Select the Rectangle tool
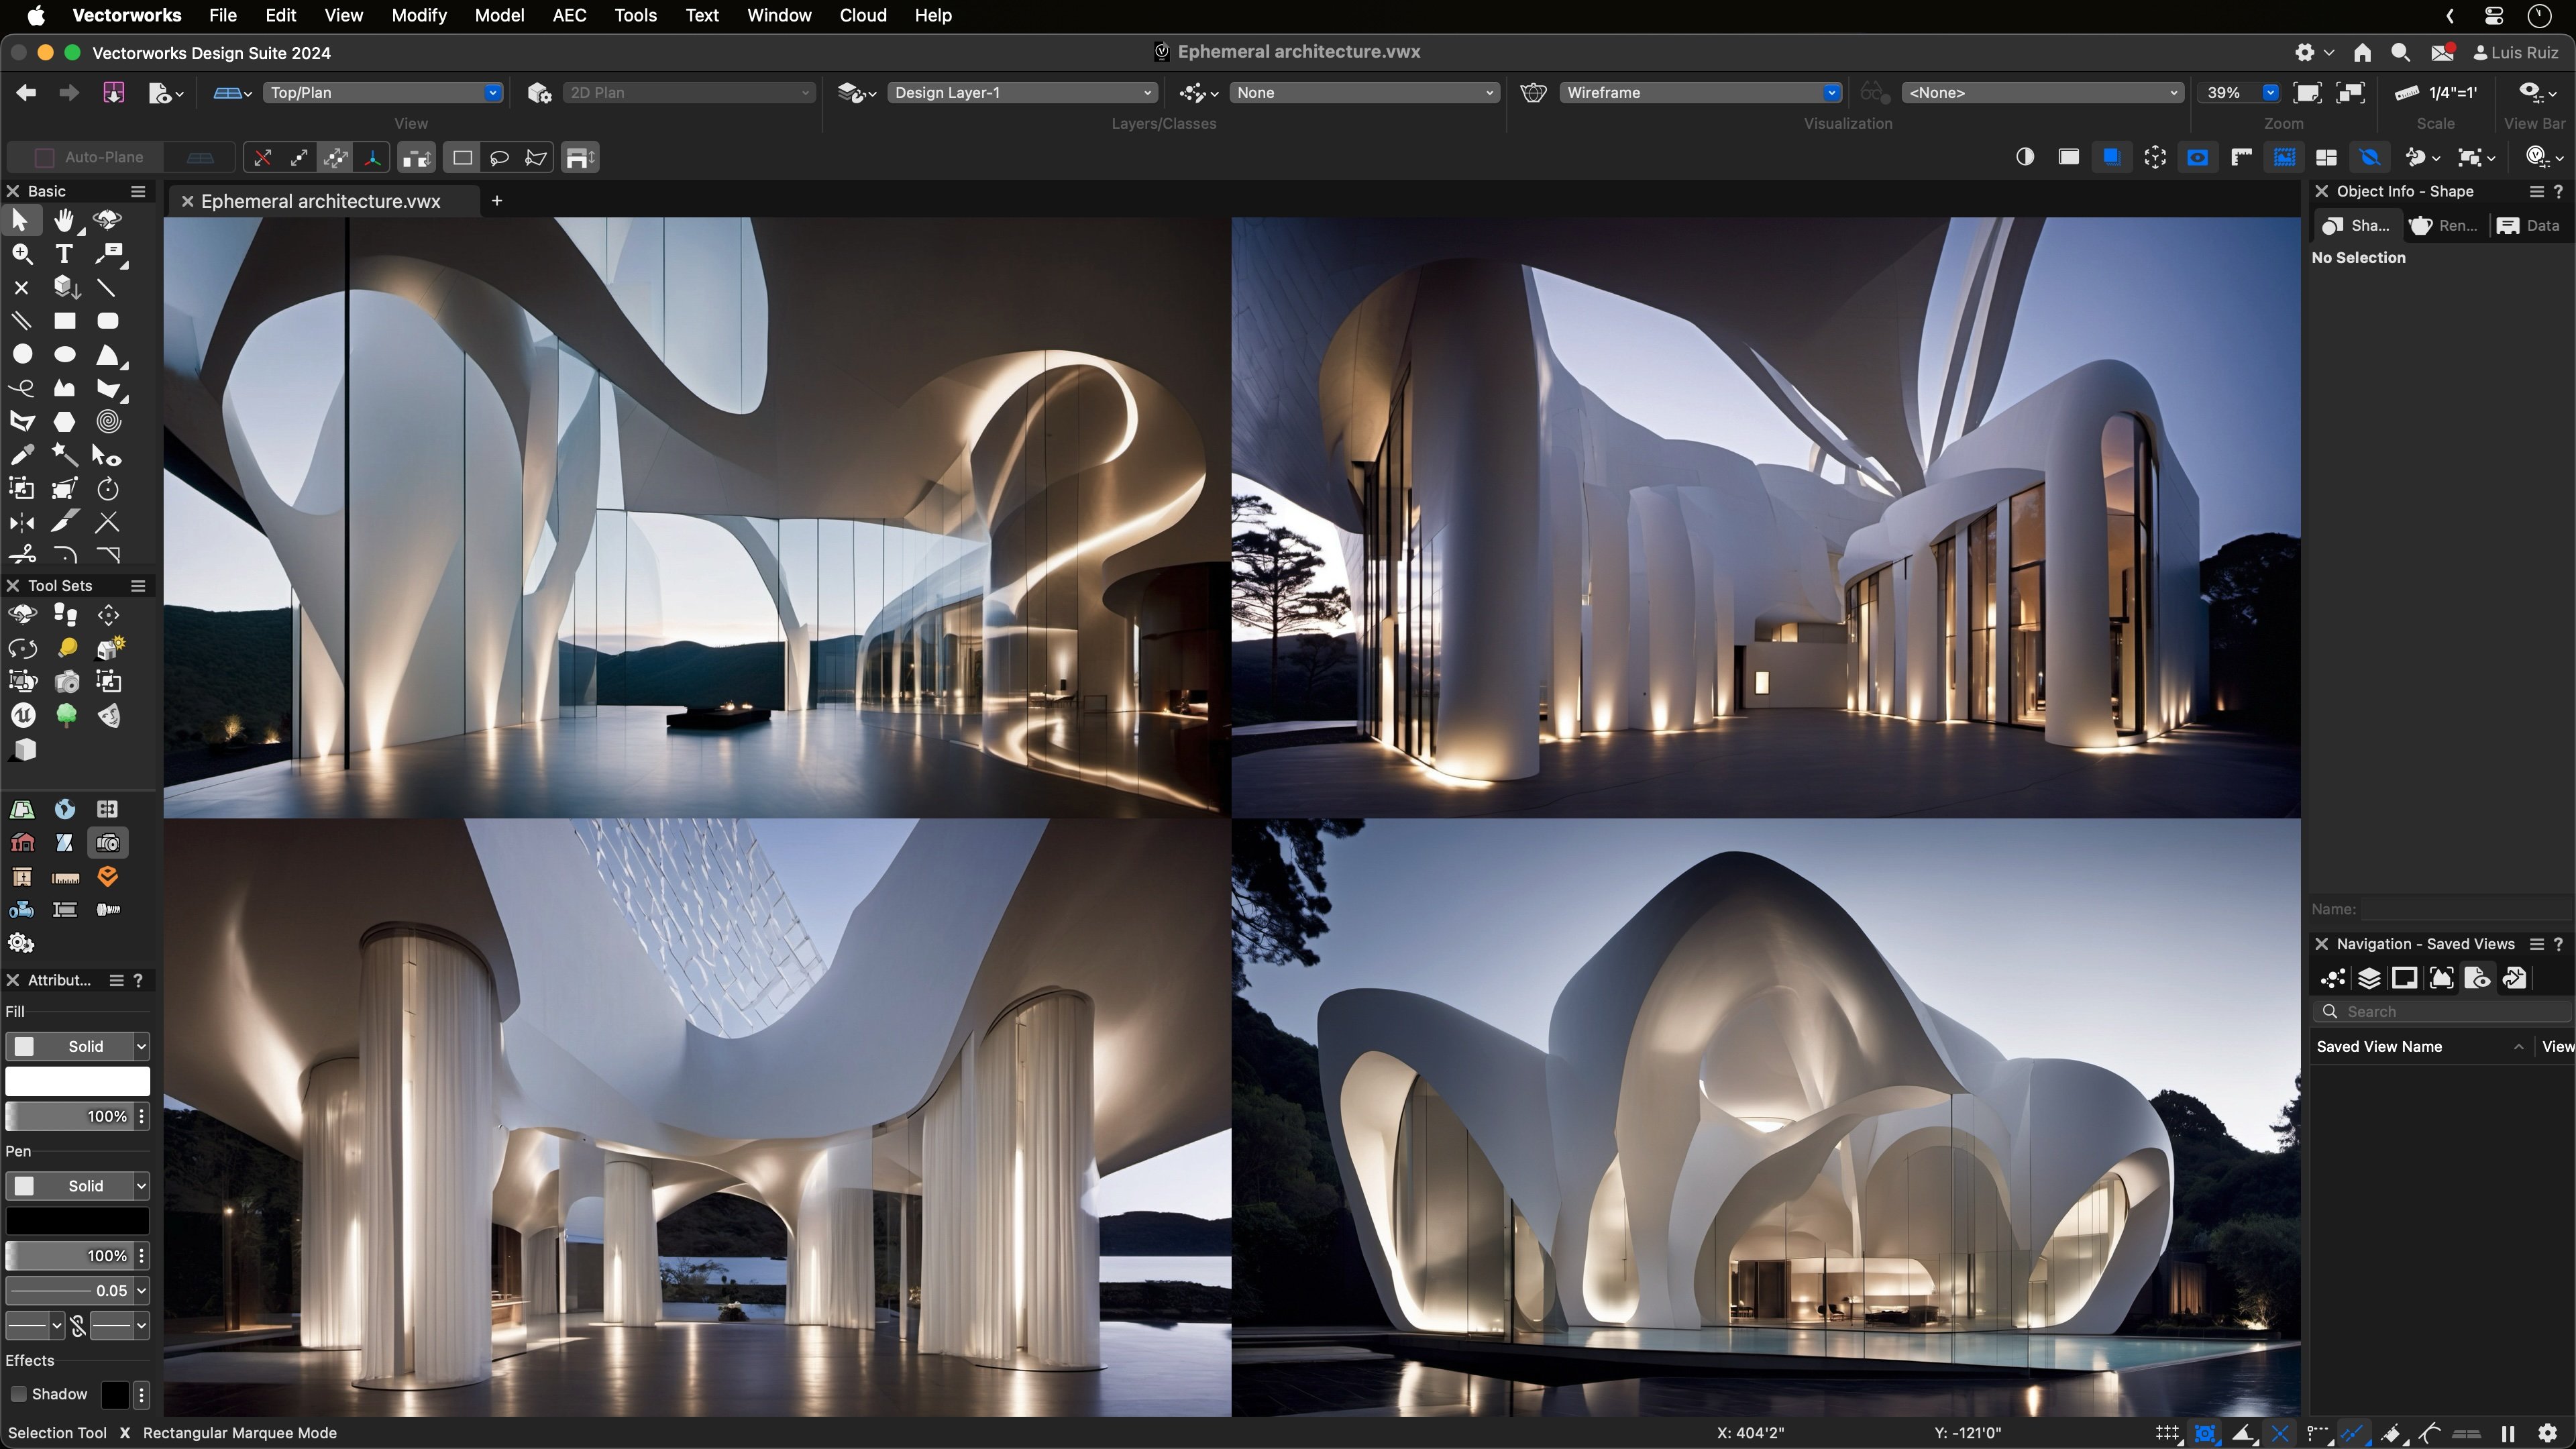This screenshot has width=2576, height=1449. pos(65,321)
